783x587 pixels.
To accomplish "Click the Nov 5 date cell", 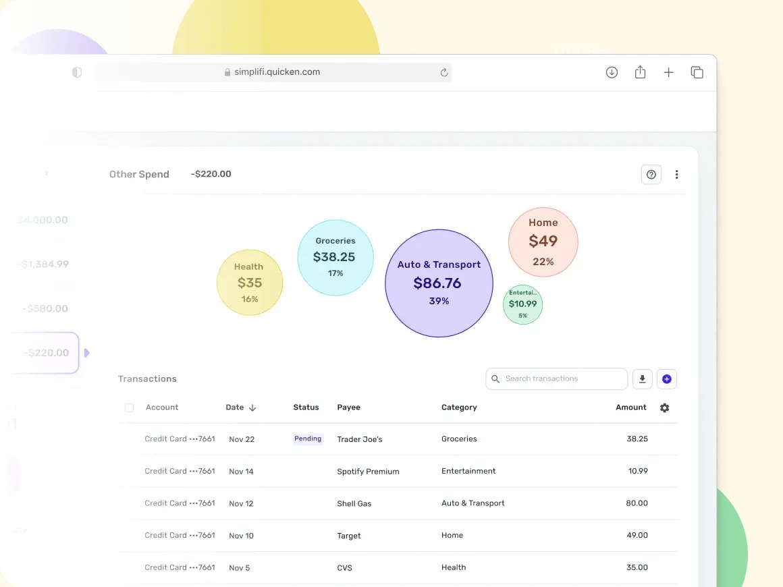I will point(239,568).
